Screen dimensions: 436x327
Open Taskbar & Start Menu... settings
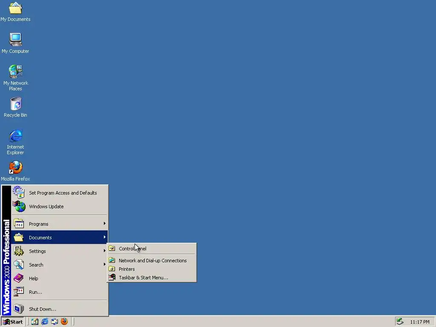pos(152,278)
